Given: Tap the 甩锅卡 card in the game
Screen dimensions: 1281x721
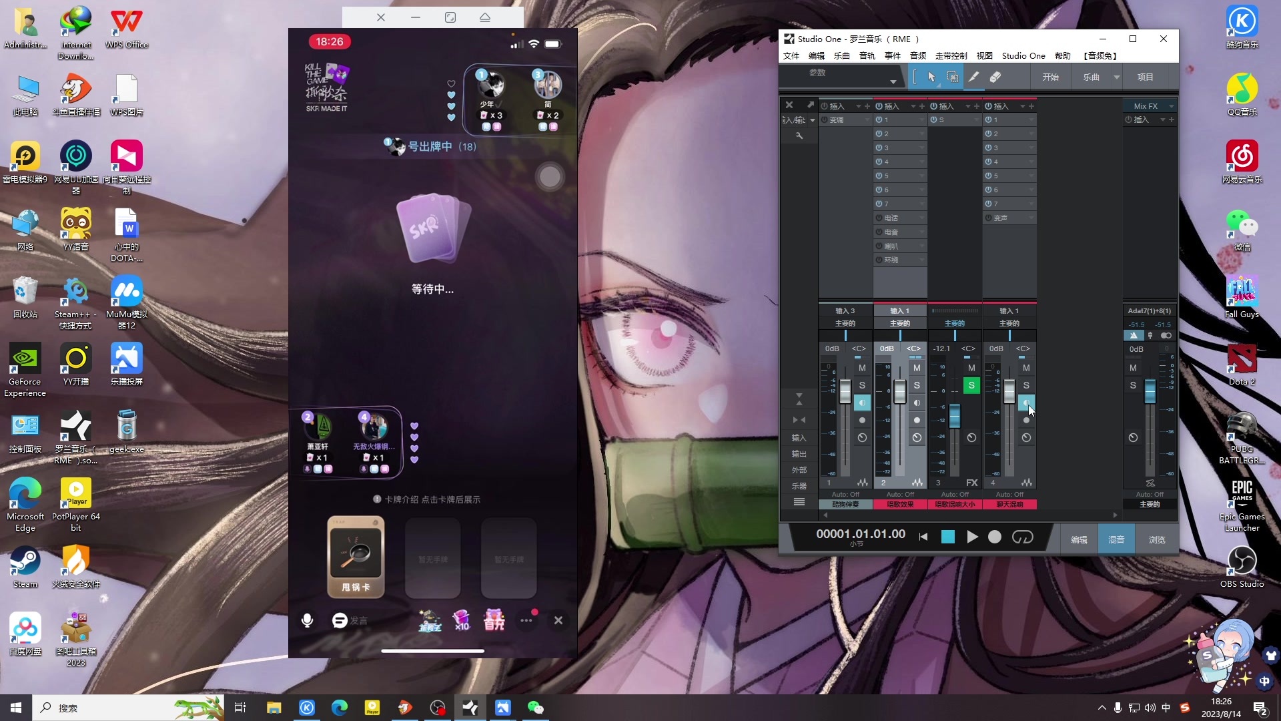Looking at the screenshot, I should 356,557.
